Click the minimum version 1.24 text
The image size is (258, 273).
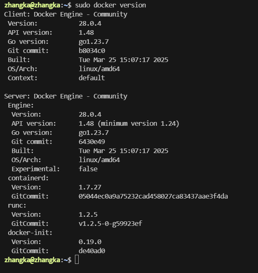138,124
